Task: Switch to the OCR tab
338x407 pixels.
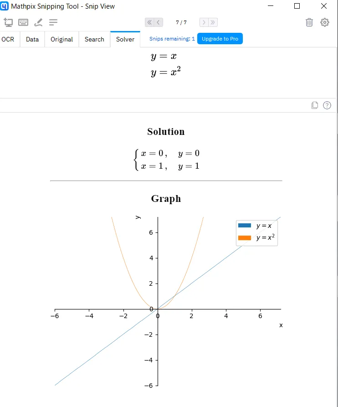Action: point(8,39)
